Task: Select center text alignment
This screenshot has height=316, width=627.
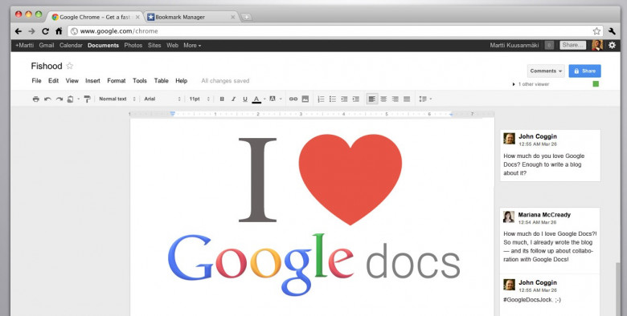Action: [x=383, y=99]
